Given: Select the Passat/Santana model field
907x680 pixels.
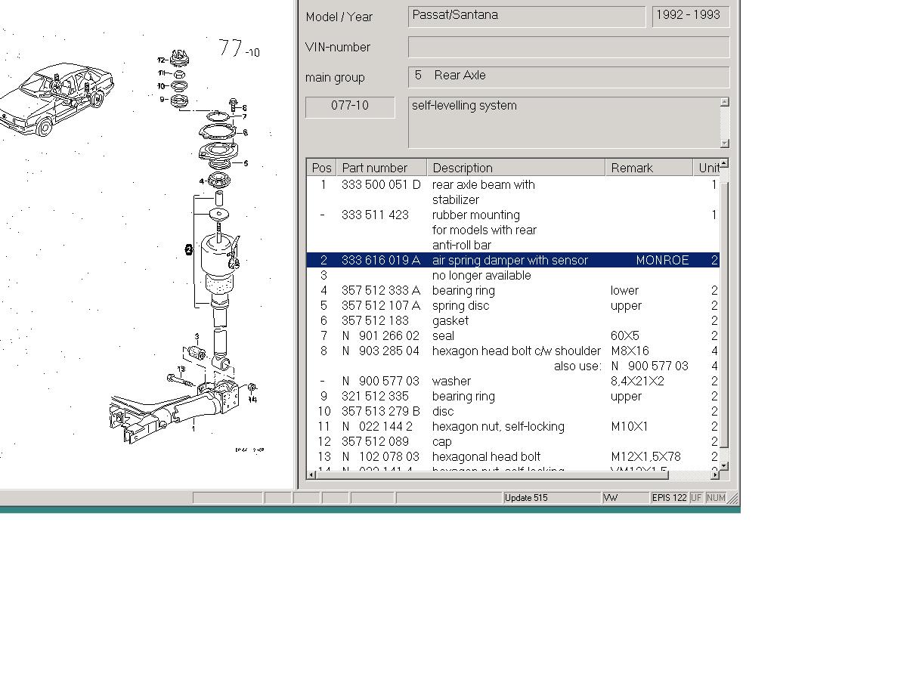Looking at the screenshot, I should (x=527, y=16).
